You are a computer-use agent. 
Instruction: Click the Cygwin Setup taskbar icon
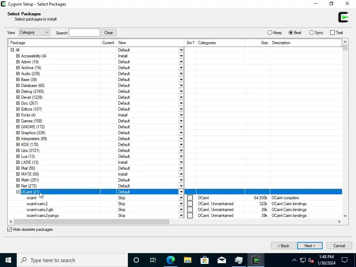pyautogui.click(x=256, y=260)
